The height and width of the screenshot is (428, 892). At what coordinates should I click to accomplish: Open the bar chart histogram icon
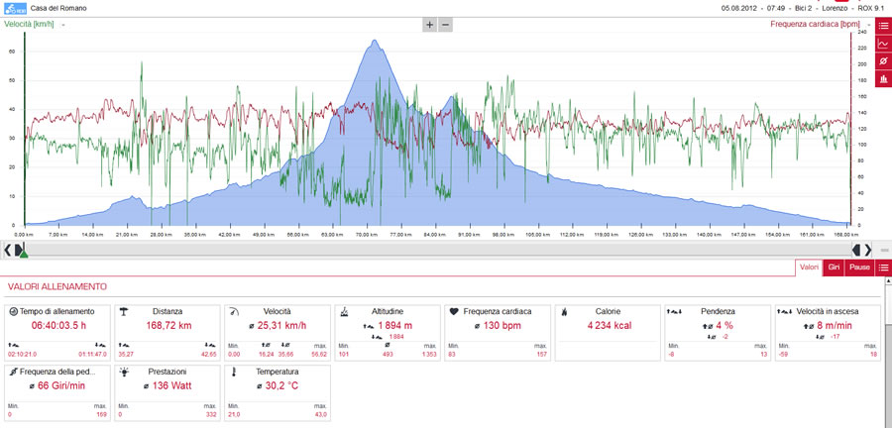tap(883, 78)
